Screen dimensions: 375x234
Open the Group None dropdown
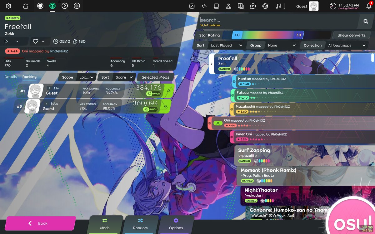click(x=272, y=45)
